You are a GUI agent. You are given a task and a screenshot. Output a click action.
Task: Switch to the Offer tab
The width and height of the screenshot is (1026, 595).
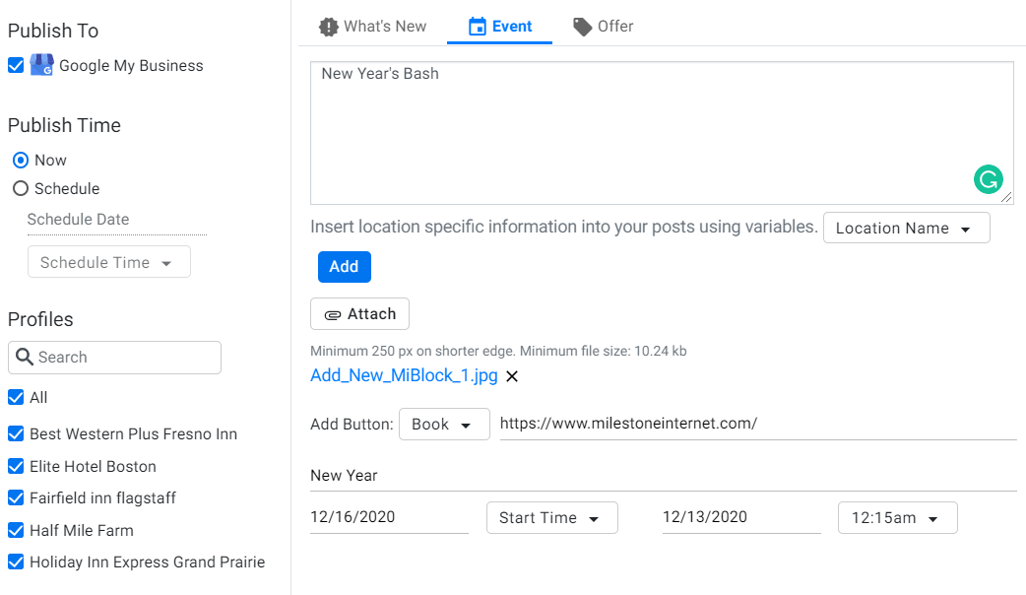604,27
